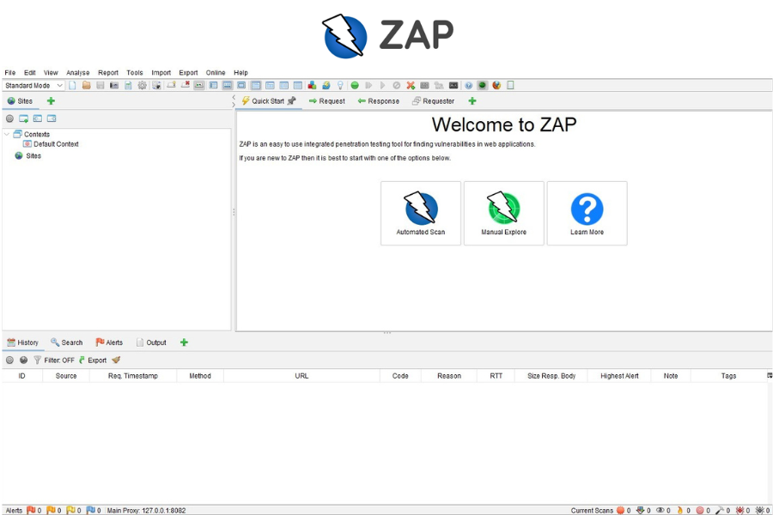Click the grey circle icon in Sites toolbar

pyautogui.click(x=9, y=118)
